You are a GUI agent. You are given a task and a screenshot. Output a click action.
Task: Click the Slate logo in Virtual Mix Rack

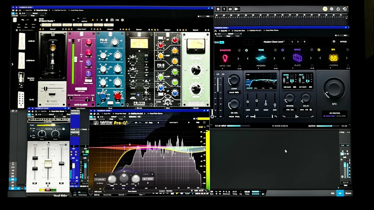(15, 20)
